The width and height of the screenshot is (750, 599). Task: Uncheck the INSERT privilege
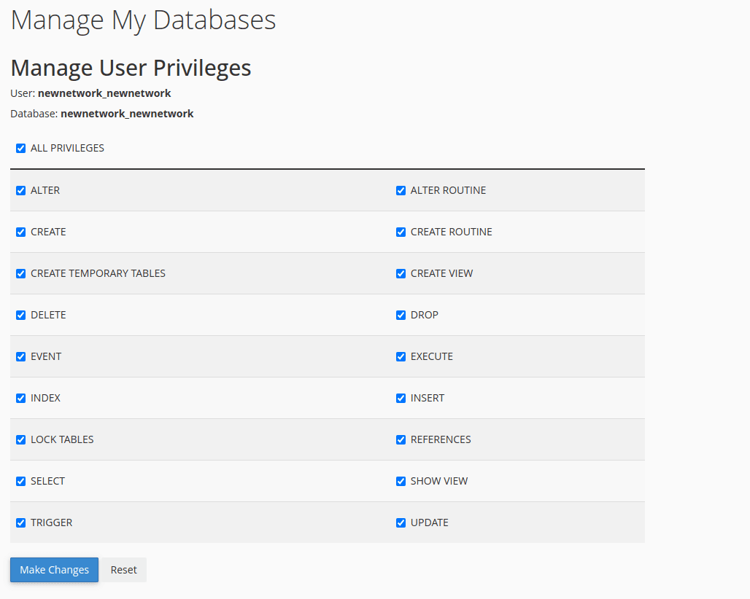401,398
